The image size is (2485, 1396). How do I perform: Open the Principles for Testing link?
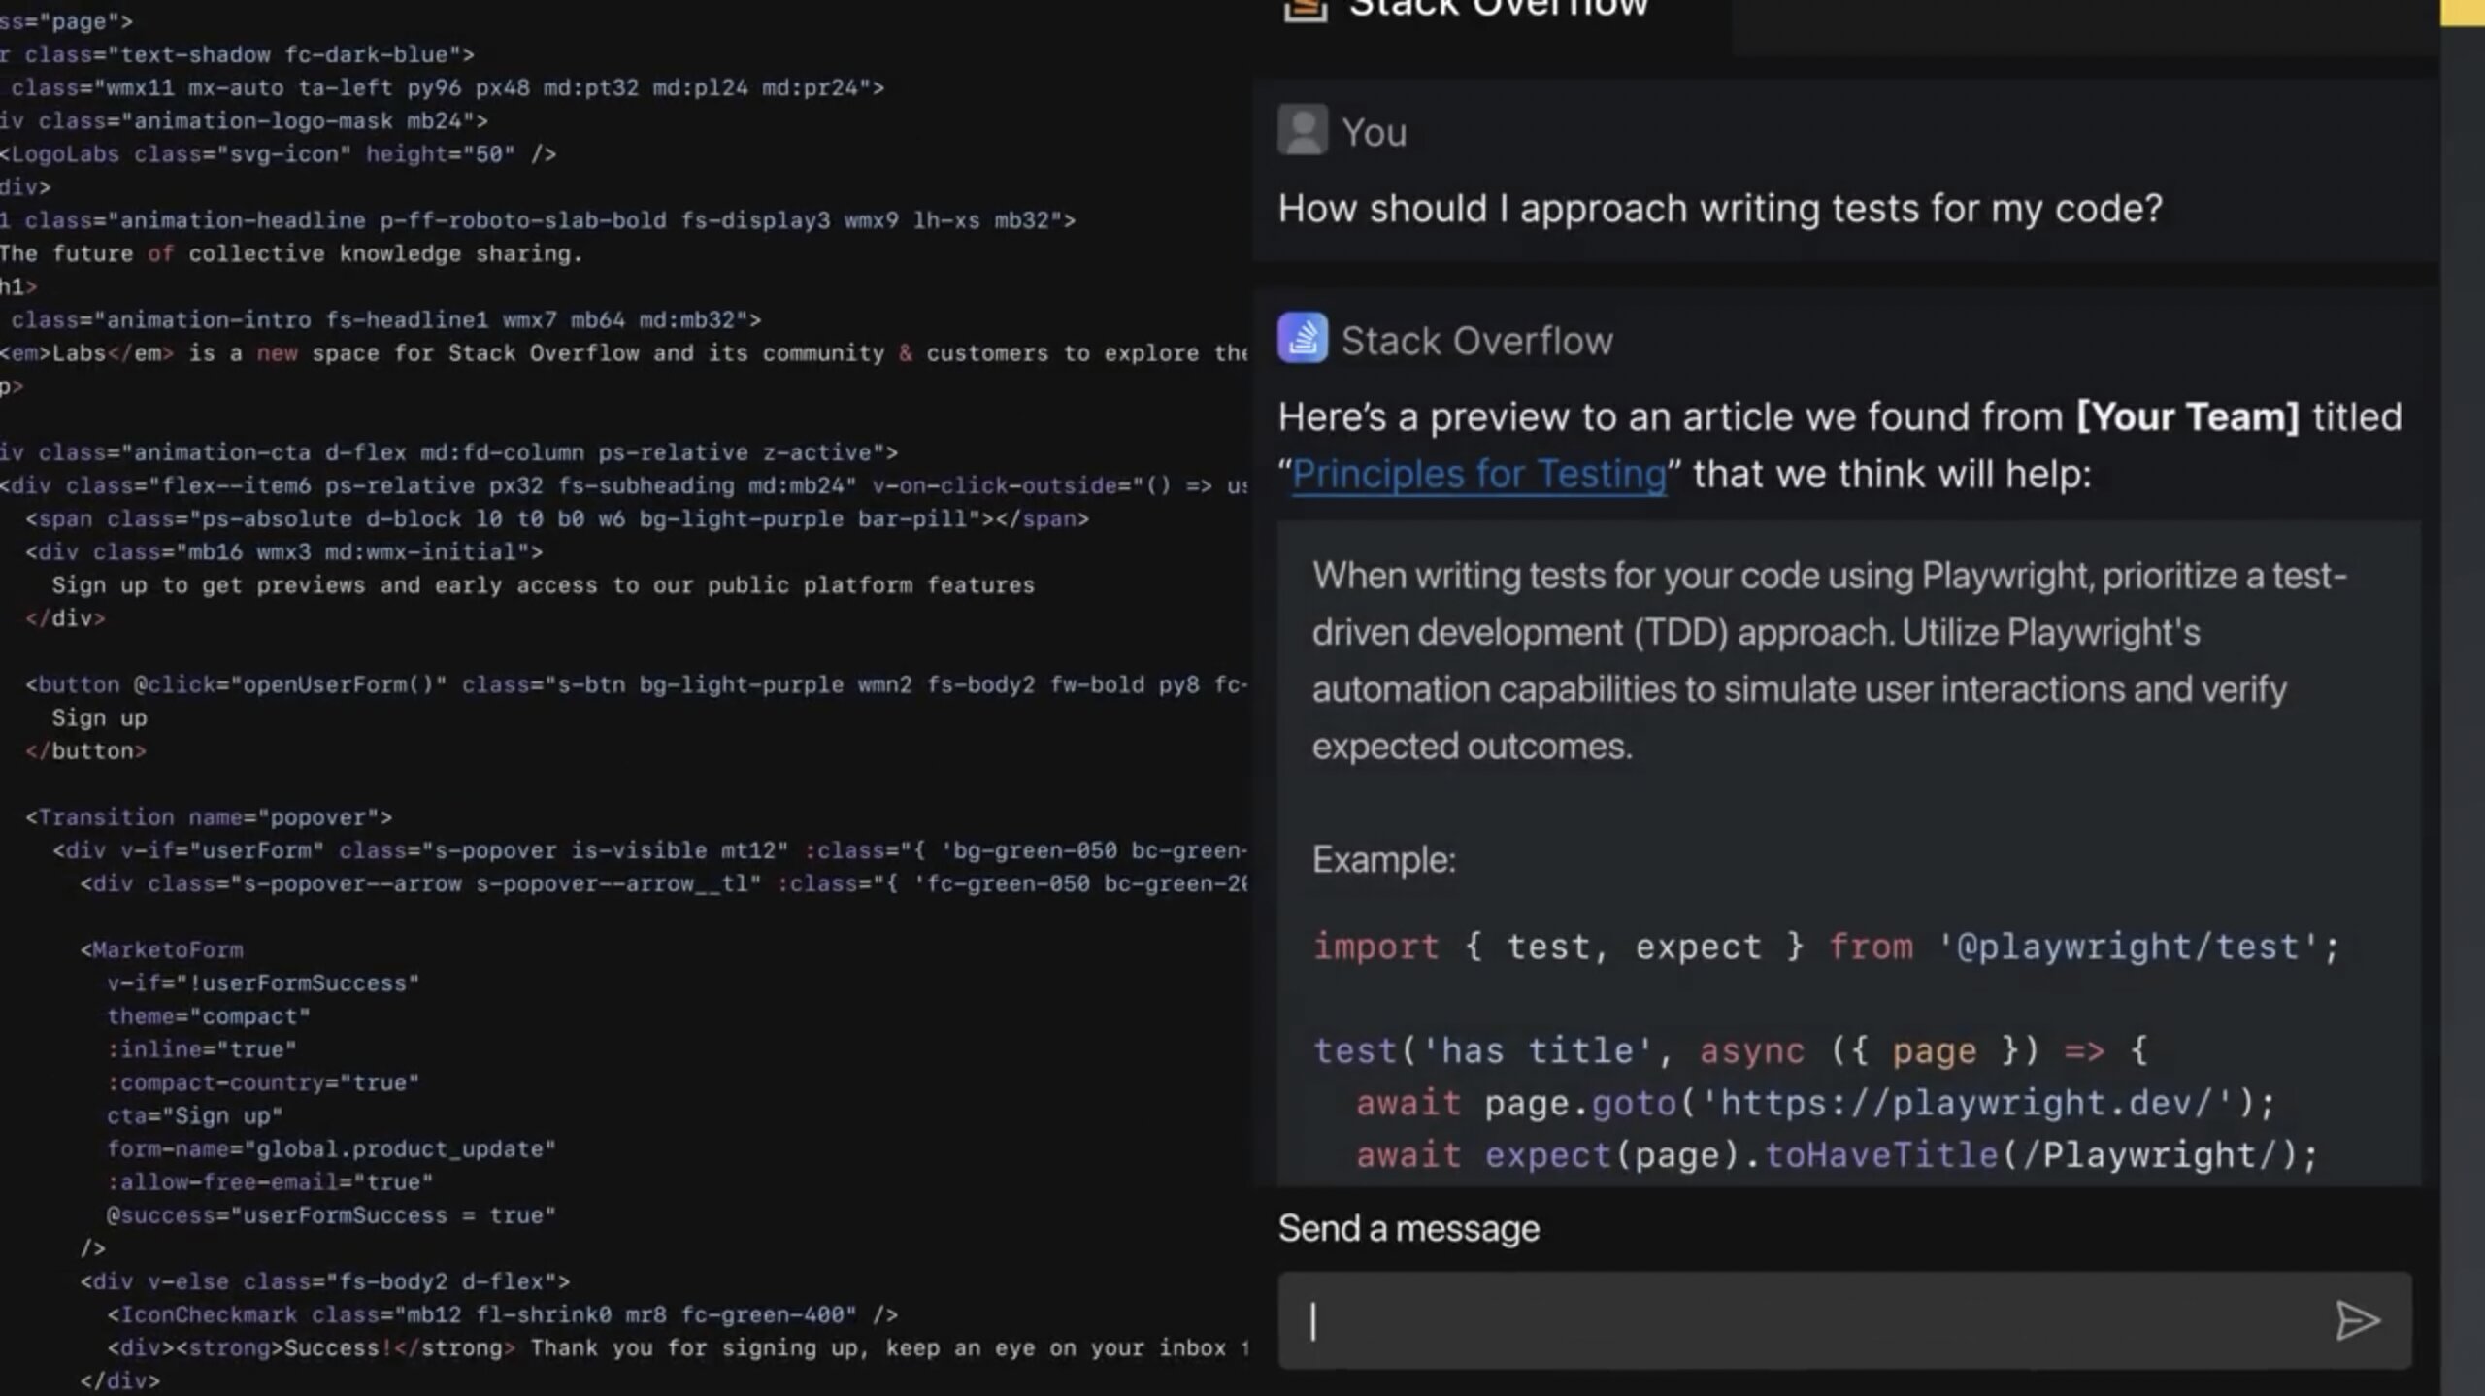point(1478,474)
